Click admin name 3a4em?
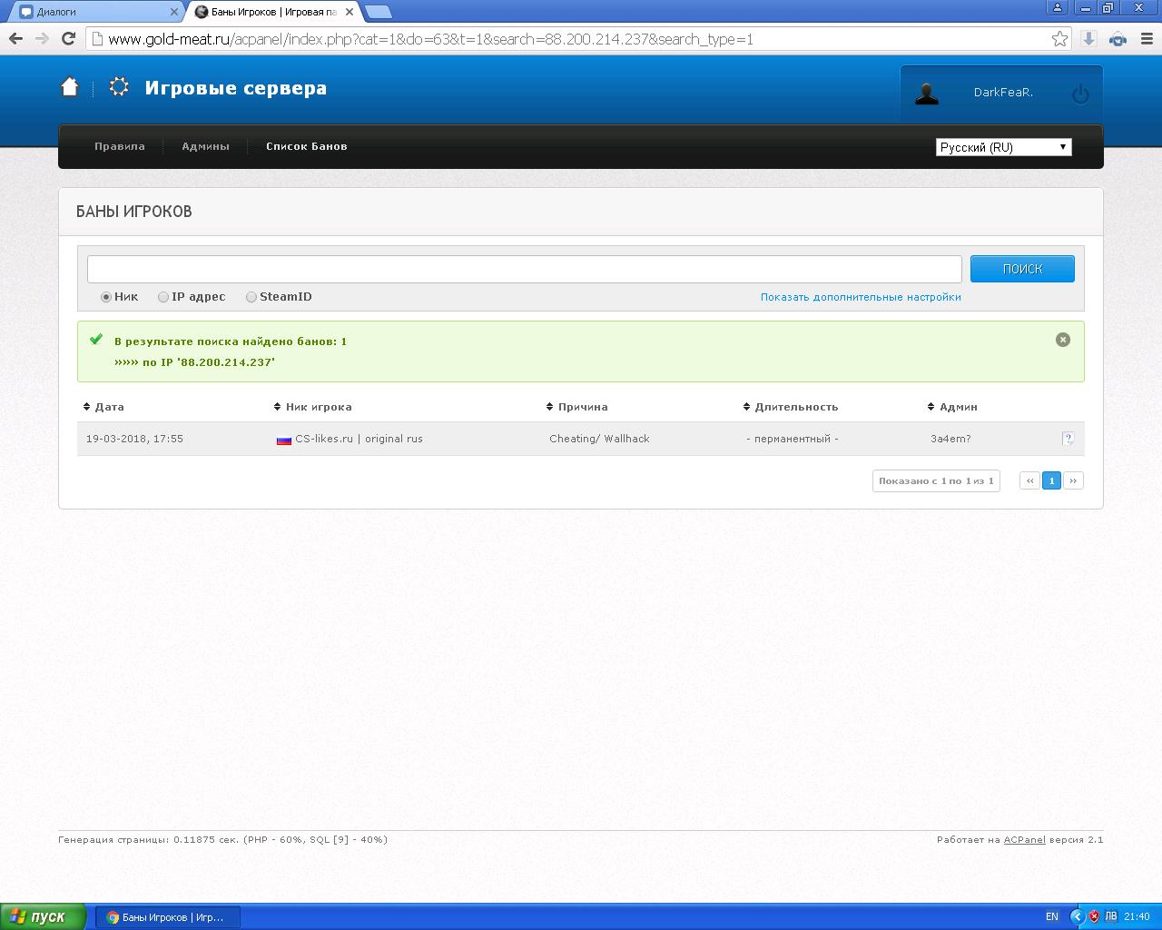This screenshot has height=930, width=1162. [950, 439]
